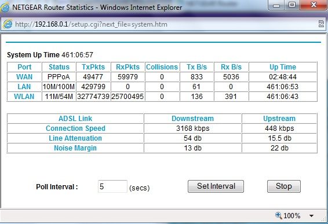Click the Downstream column header
The image size is (328, 224).
192,119
